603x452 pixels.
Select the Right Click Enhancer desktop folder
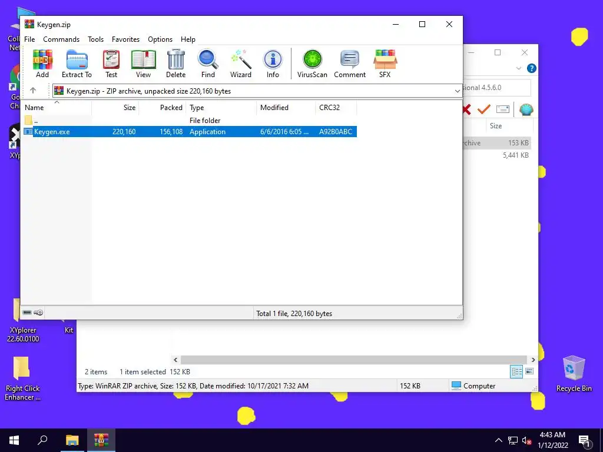click(x=22, y=378)
